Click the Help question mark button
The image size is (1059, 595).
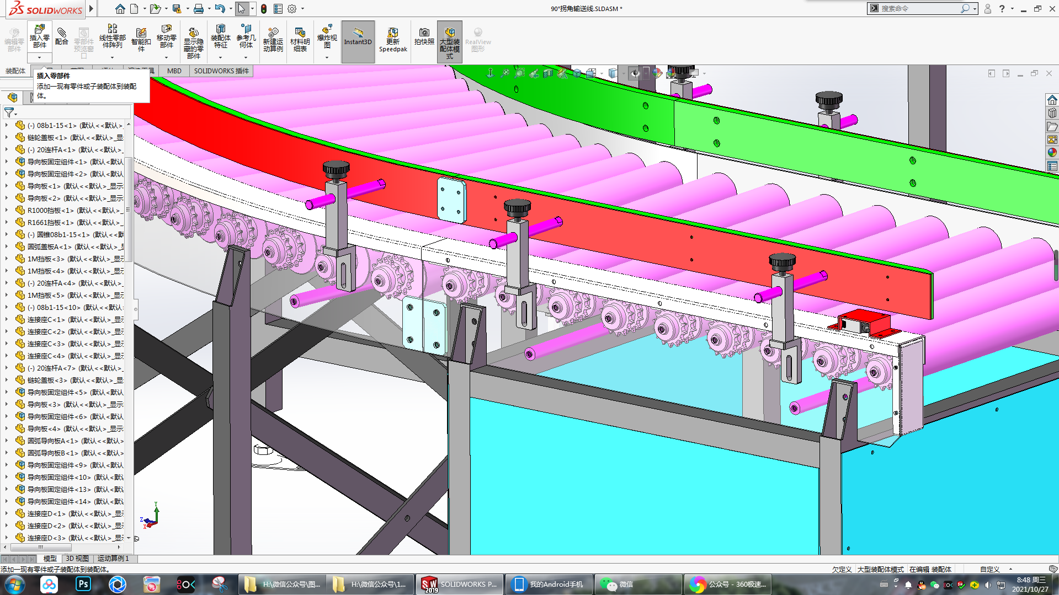[x=1002, y=9]
